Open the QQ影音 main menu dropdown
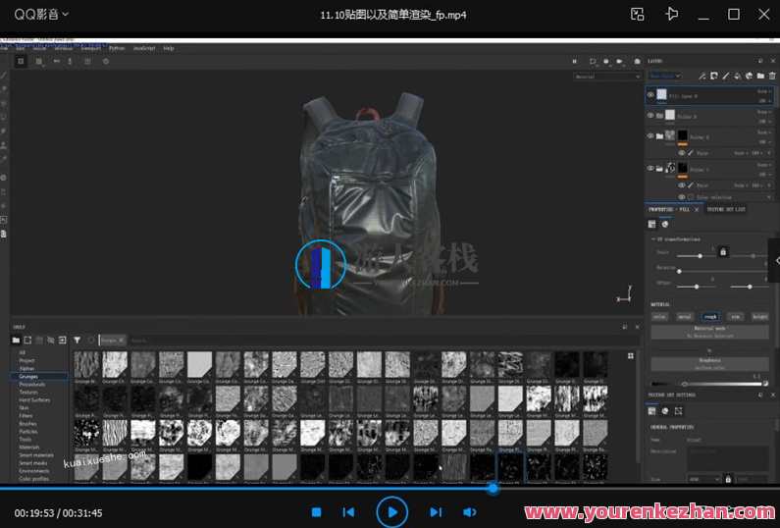The image size is (780, 528). [x=39, y=14]
